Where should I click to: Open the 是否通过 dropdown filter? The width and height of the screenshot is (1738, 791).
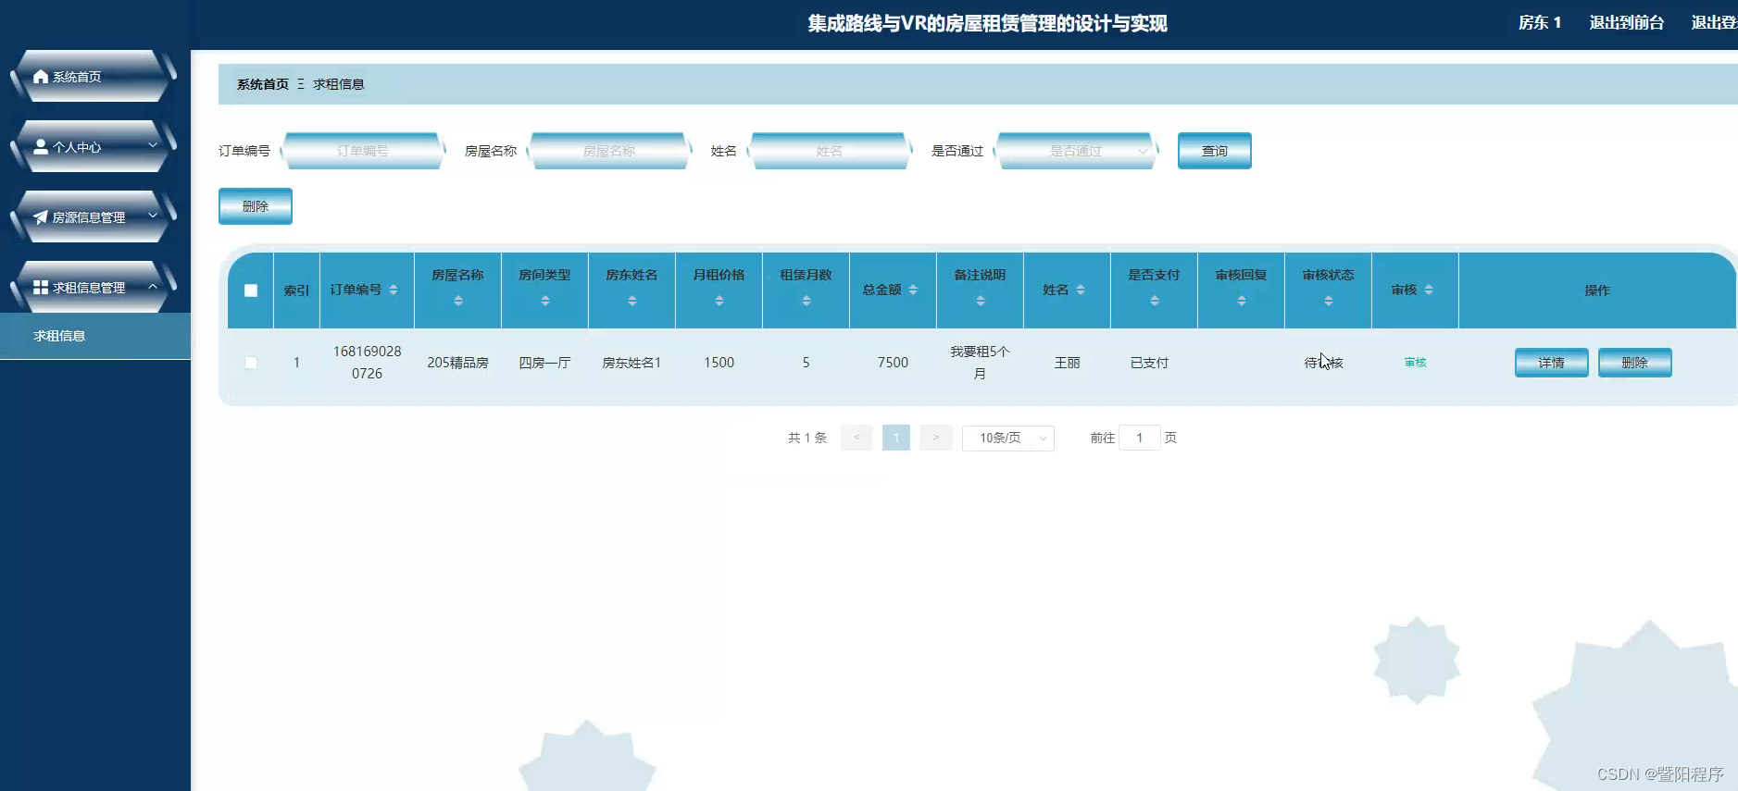click(x=1076, y=151)
